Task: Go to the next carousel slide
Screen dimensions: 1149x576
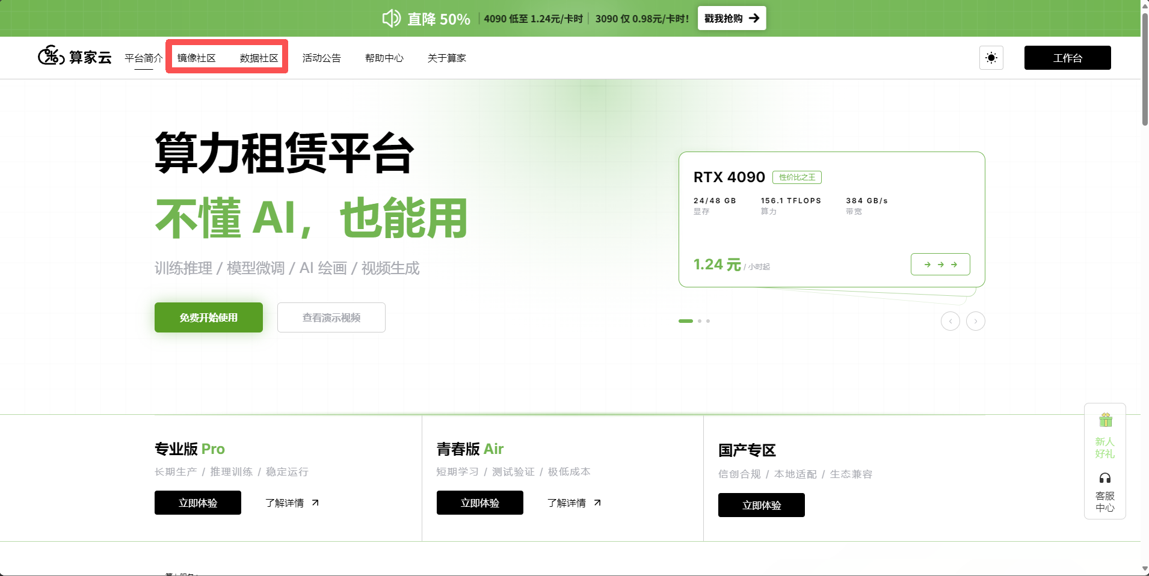Action: (x=976, y=321)
